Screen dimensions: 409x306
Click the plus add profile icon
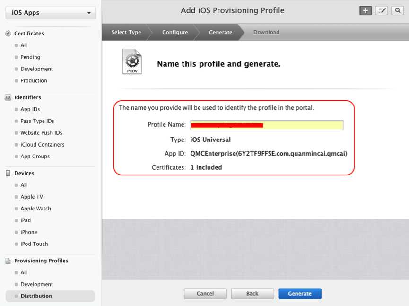pos(365,11)
